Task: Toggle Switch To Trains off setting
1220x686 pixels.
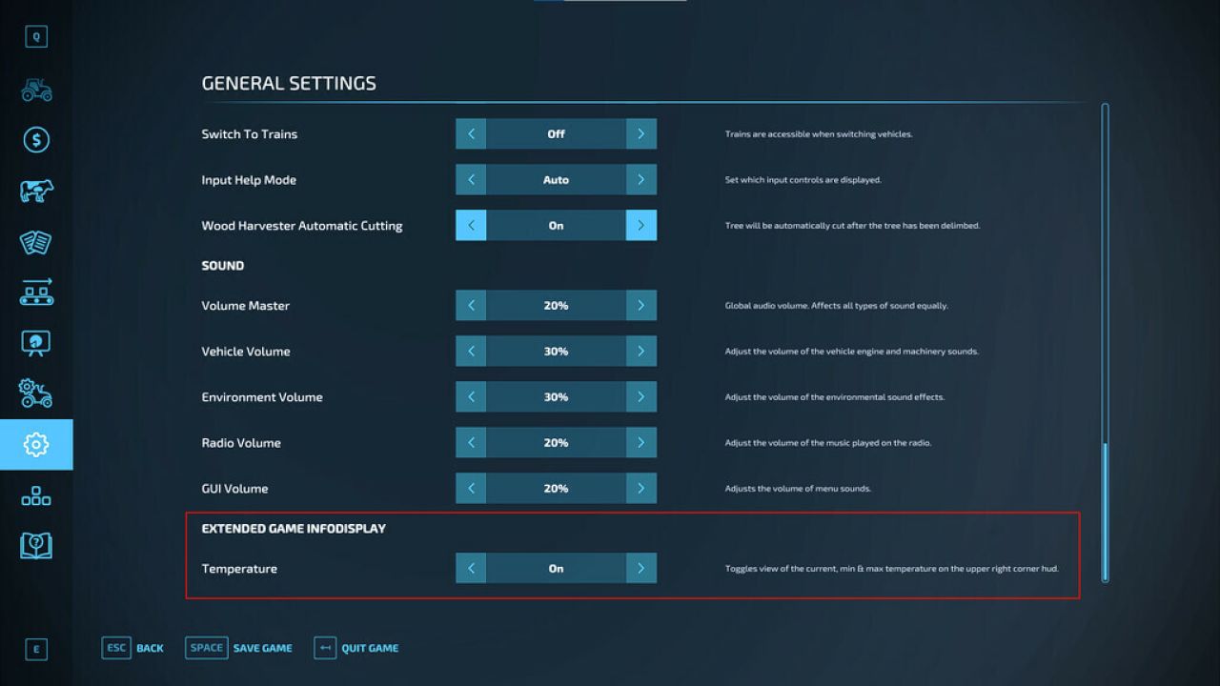Action: click(556, 133)
